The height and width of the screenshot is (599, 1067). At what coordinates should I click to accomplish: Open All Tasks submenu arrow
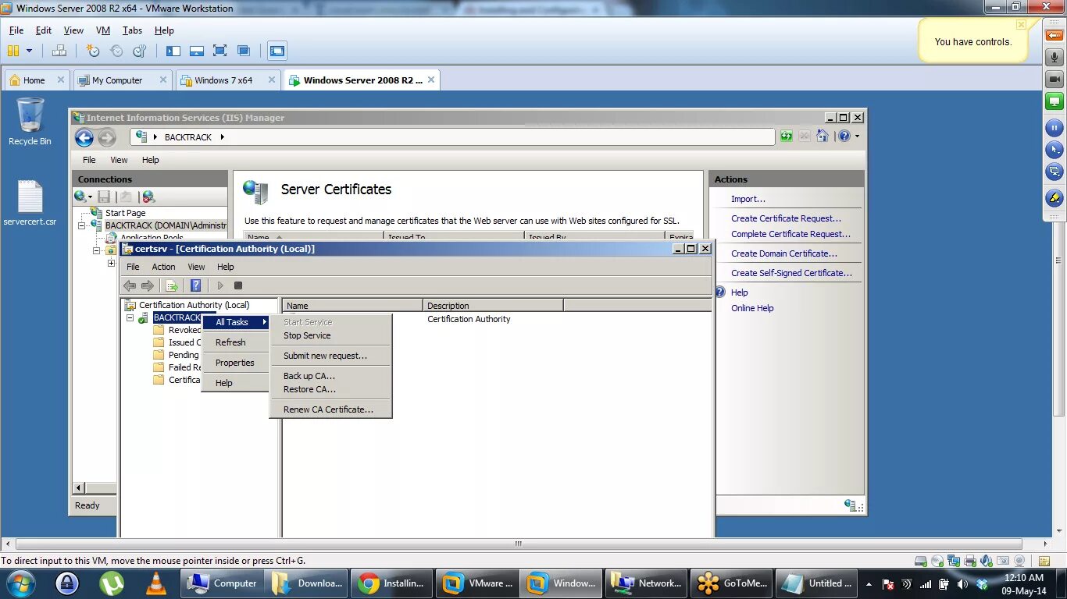[265, 322]
